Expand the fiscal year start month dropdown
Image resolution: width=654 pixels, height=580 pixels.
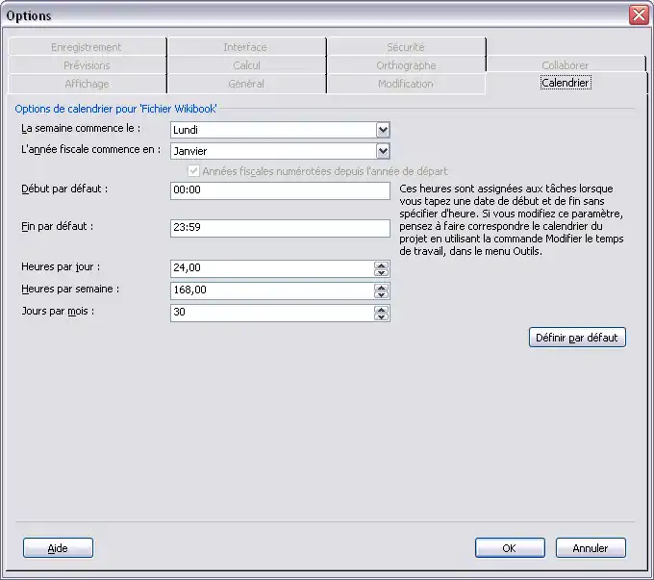pos(383,151)
